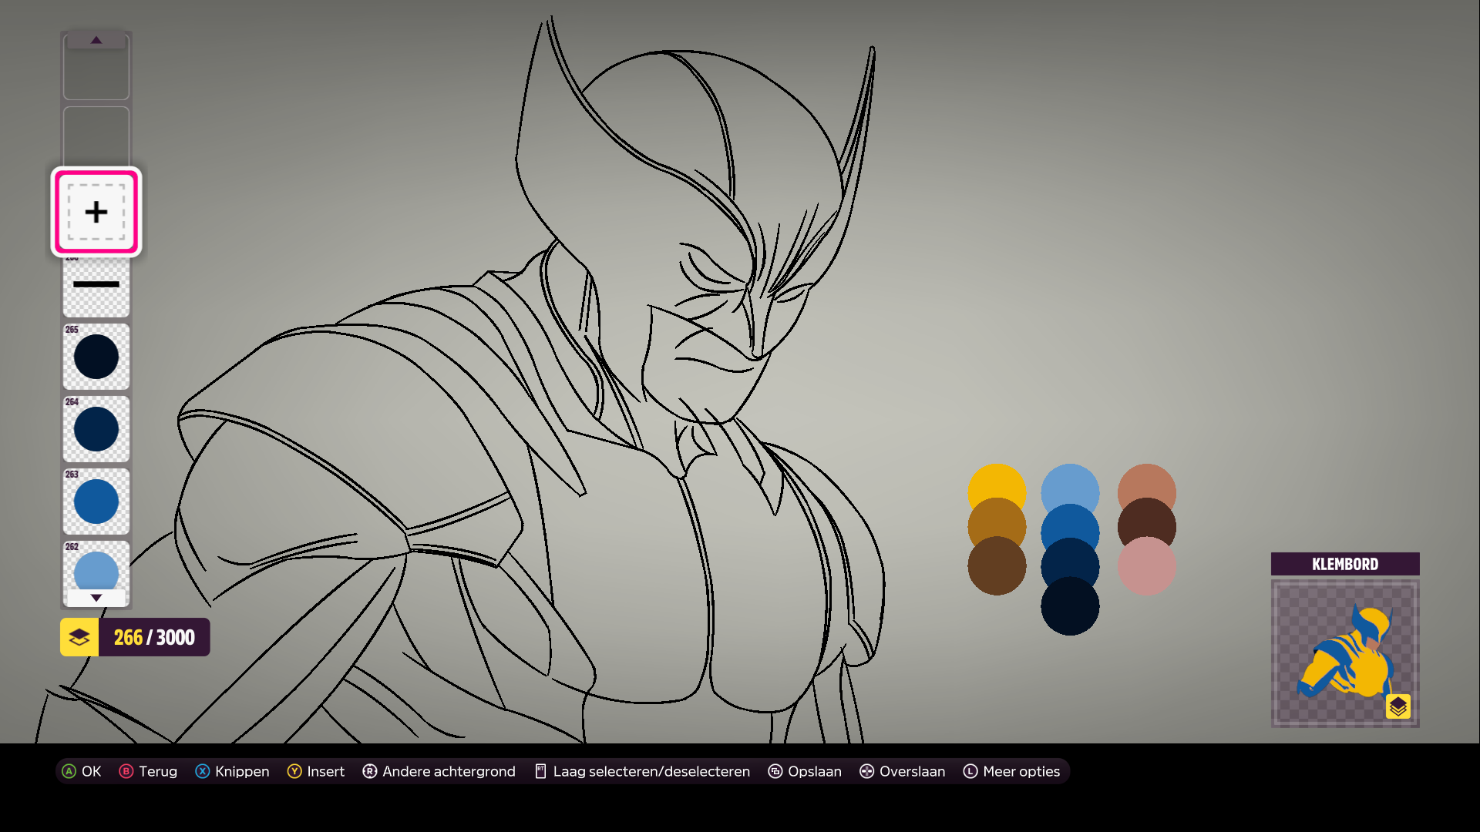Select layer 264 navy circle

(96, 429)
